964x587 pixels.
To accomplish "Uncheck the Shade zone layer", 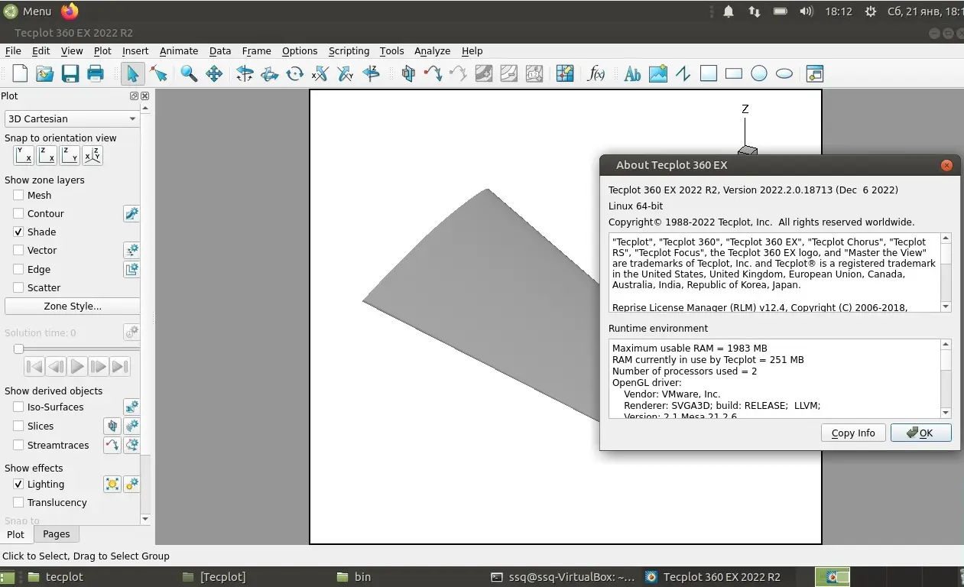I will click(18, 232).
